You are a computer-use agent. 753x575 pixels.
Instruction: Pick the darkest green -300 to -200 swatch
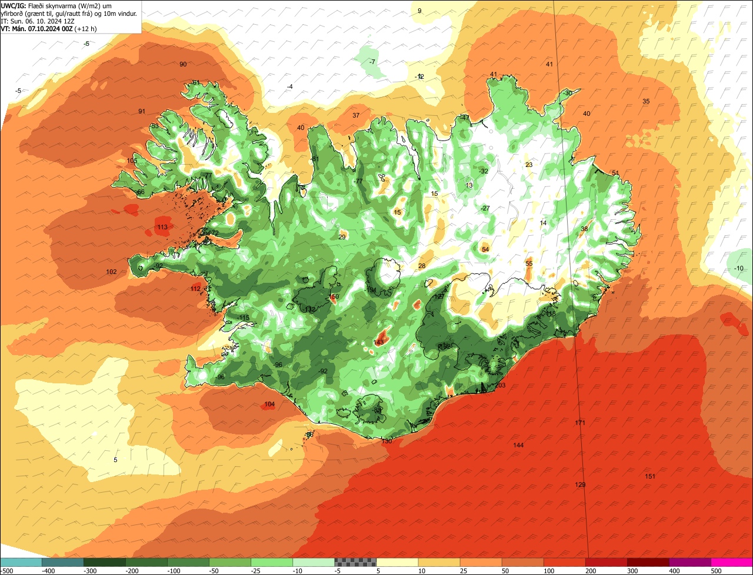click(x=104, y=561)
